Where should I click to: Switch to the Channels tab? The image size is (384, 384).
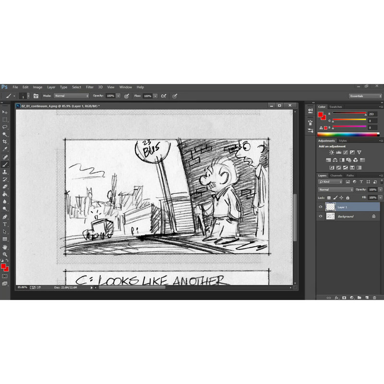[x=336, y=175]
